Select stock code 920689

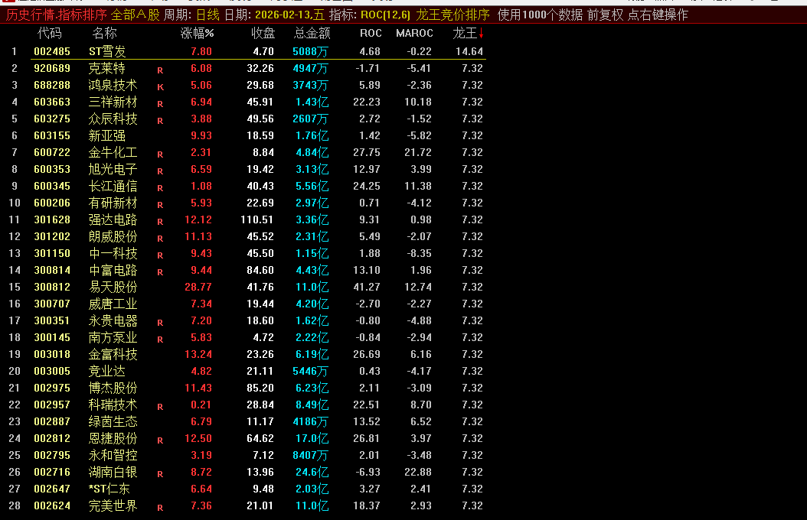(x=52, y=68)
